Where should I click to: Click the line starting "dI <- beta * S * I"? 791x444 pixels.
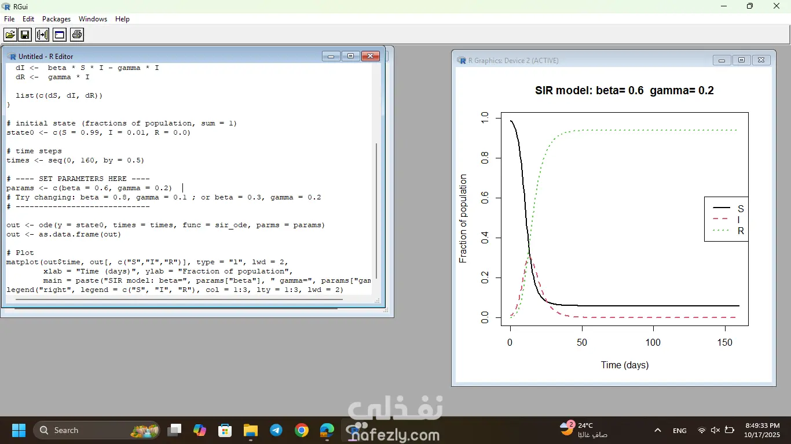[x=87, y=68]
